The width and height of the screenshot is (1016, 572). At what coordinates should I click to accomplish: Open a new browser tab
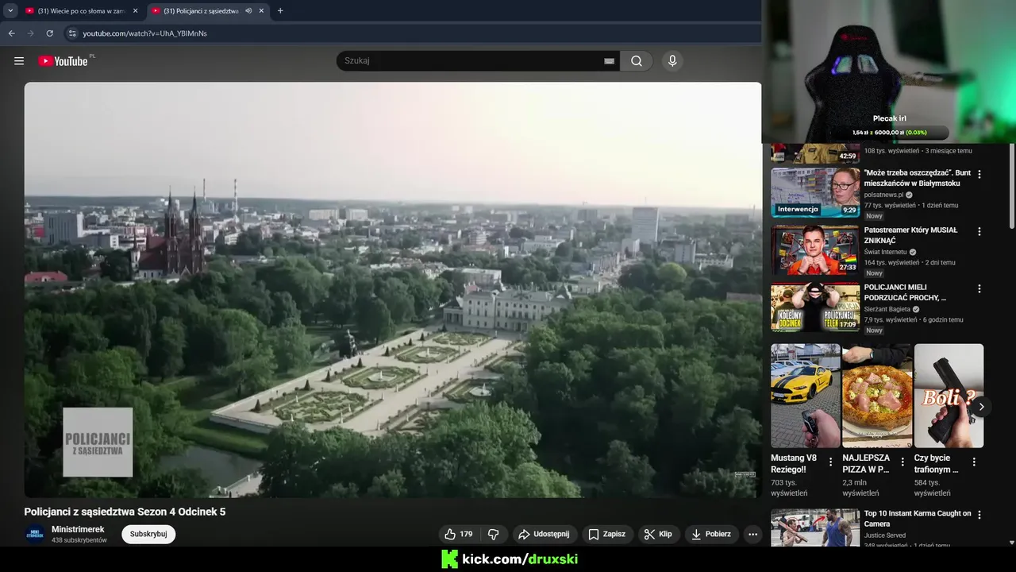point(280,11)
